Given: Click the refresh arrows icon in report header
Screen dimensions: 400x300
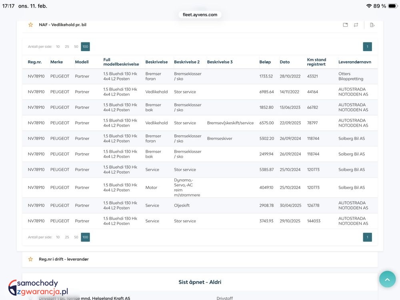Looking at the screenshot, I should pyautogui.click(x=356, y=25).
